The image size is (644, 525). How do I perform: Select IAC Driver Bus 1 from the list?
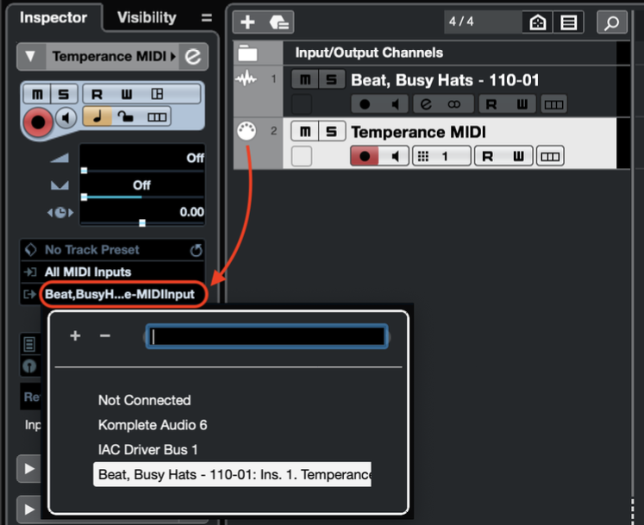[147, 449]
